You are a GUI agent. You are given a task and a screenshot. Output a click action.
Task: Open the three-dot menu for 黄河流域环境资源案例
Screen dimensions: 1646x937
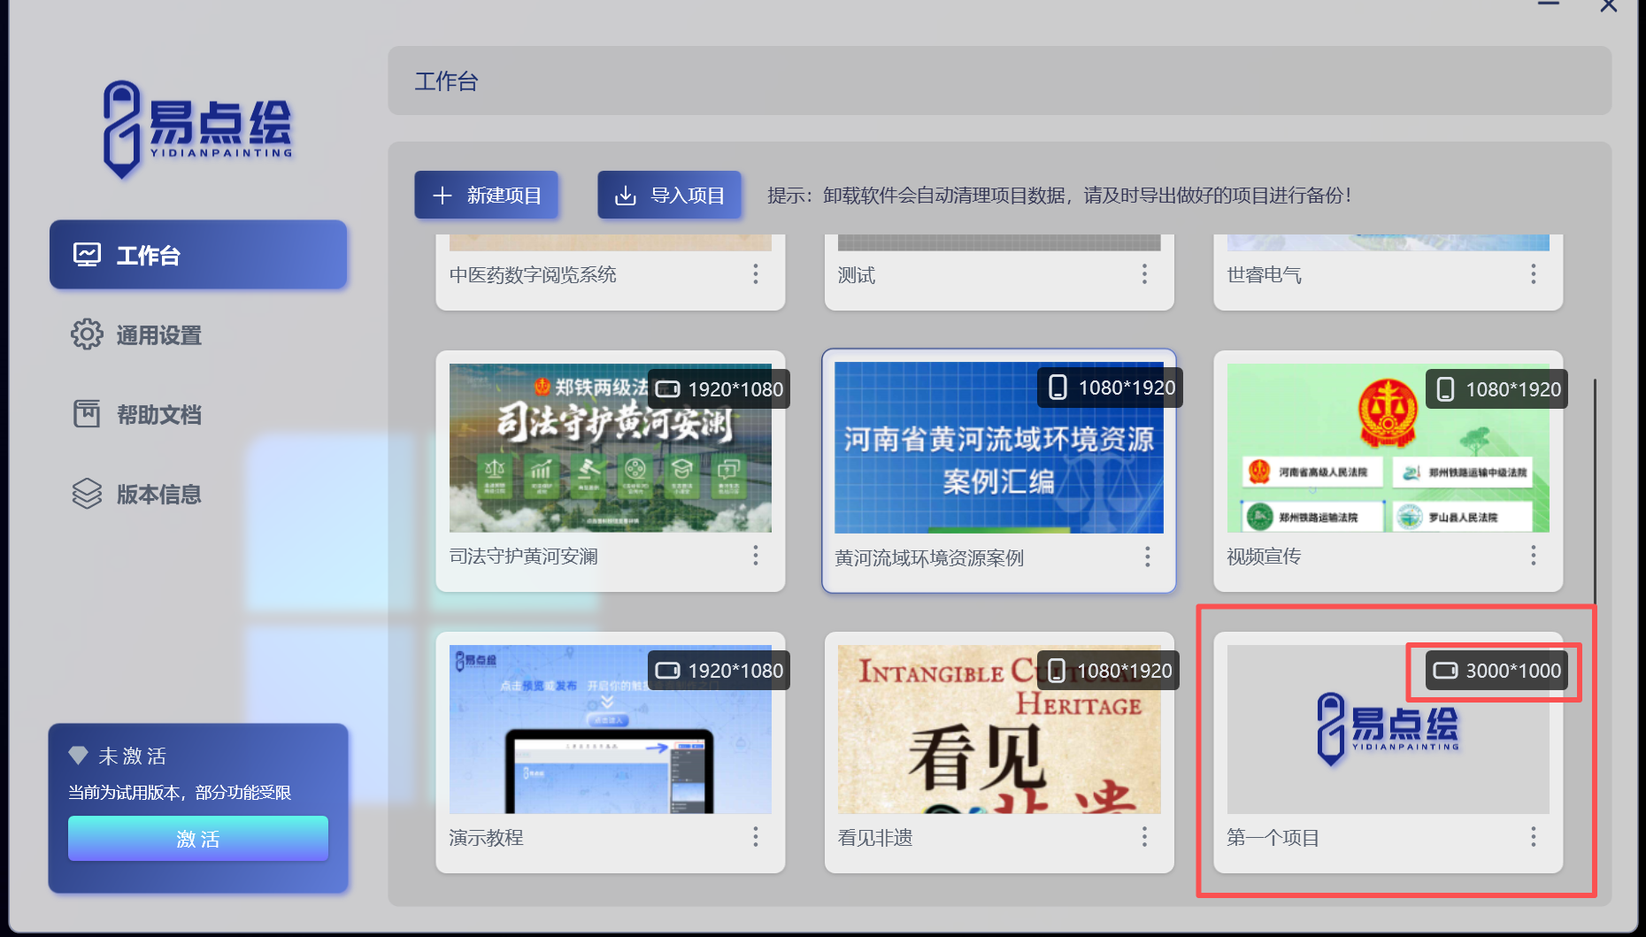coord(1148,557)
